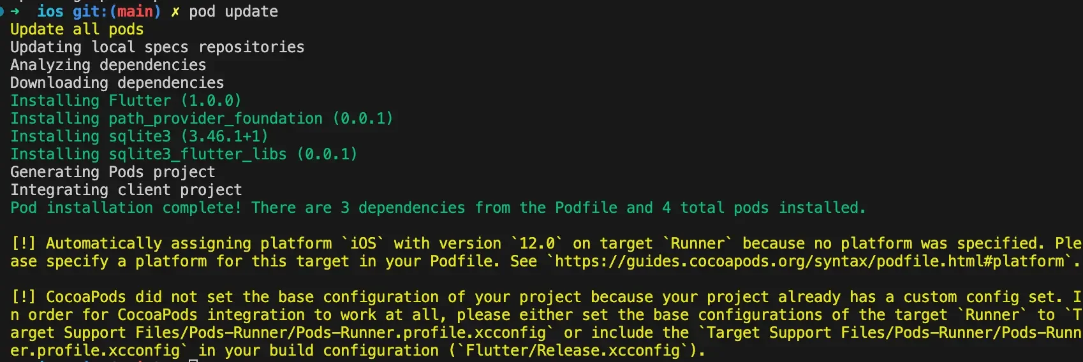
Task: Click the yellow 'Update all pods' line
Action: [77, 29]
